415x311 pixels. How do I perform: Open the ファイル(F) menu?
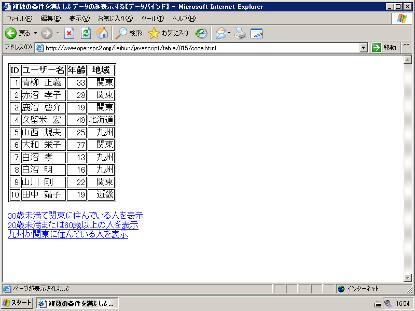pyautogui.click(x=20, y=19)
